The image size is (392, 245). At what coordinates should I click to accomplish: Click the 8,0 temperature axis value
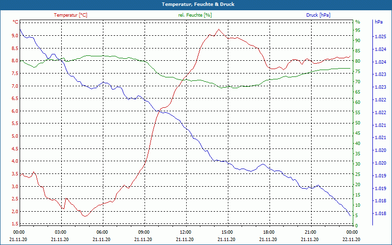tap(15, 60)
